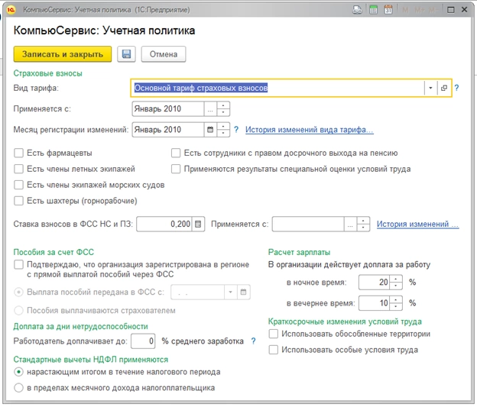
Task: Increase month in first Применяется с field
Action: point(223,105)
